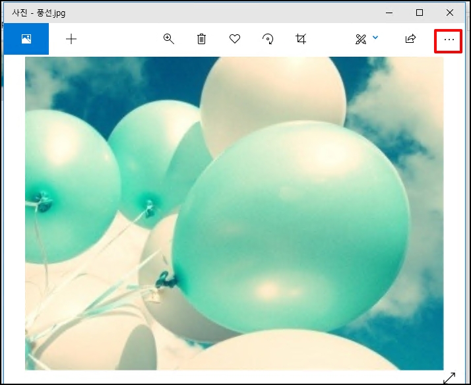This screenshot has width=471, height=385.
Task: Expand the edit and create dropdown arrow
Action: pyautogui.click(x=375, y=38)
